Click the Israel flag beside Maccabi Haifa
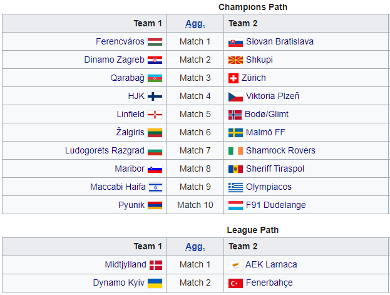The image size is (390, 295). pos(155,187)
